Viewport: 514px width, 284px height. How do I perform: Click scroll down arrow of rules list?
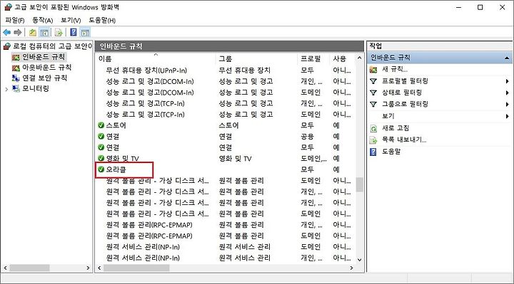[x=360, y=260]
